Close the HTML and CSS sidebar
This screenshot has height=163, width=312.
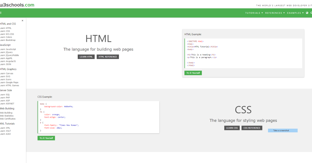[22, 20]
